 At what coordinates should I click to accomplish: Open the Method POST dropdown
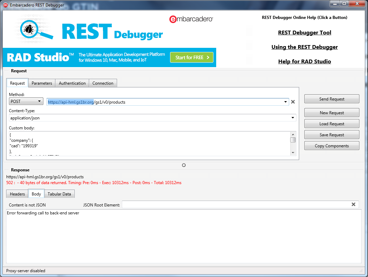(26, 102)
